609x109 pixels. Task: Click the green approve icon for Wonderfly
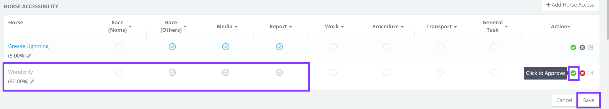click(573, 73)
